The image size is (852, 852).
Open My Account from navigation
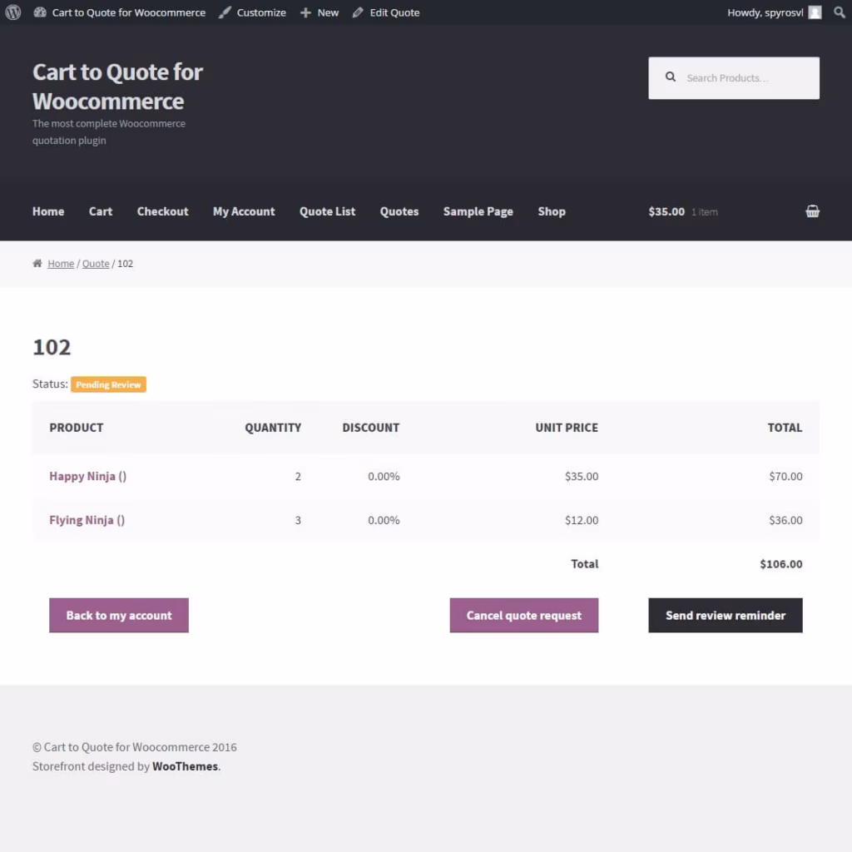coord(244,211)
